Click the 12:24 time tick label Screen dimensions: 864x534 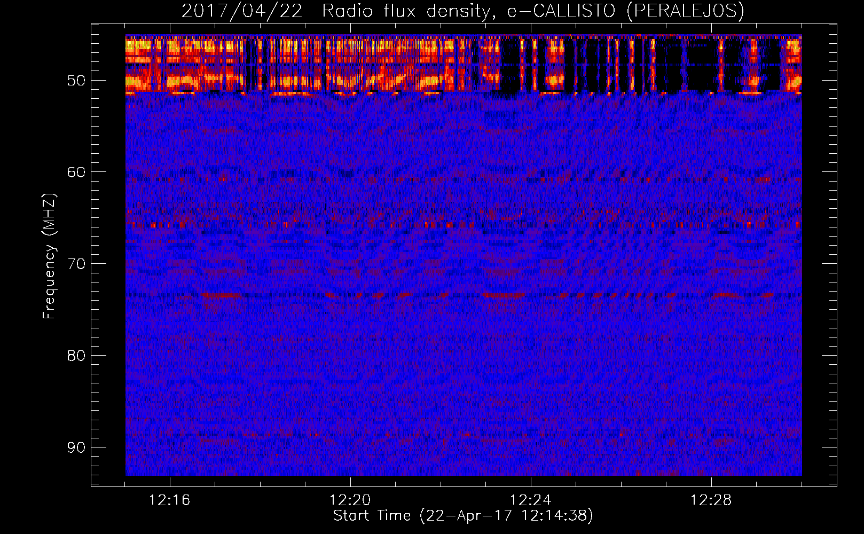pyautogui.click(x=531, y=500)
